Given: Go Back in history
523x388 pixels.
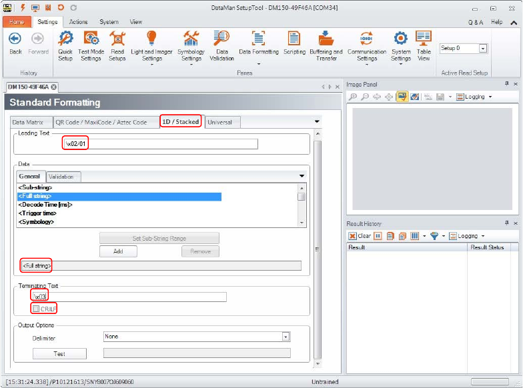Looking at the screenshot, I should [x=15, y=43].
